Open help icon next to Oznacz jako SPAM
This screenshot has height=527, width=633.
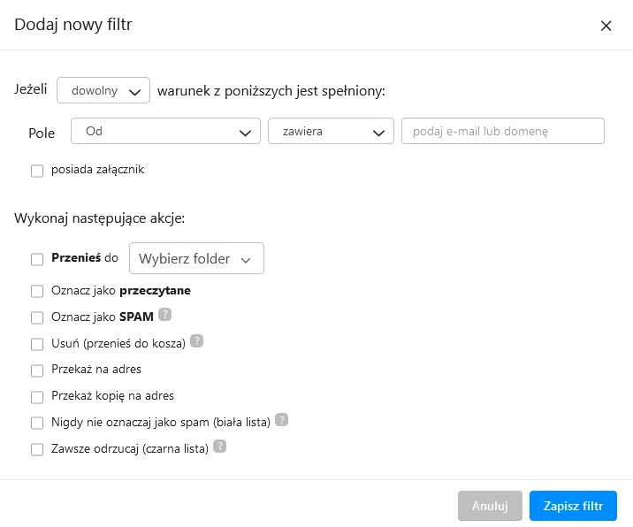click(x=164, y=315)
